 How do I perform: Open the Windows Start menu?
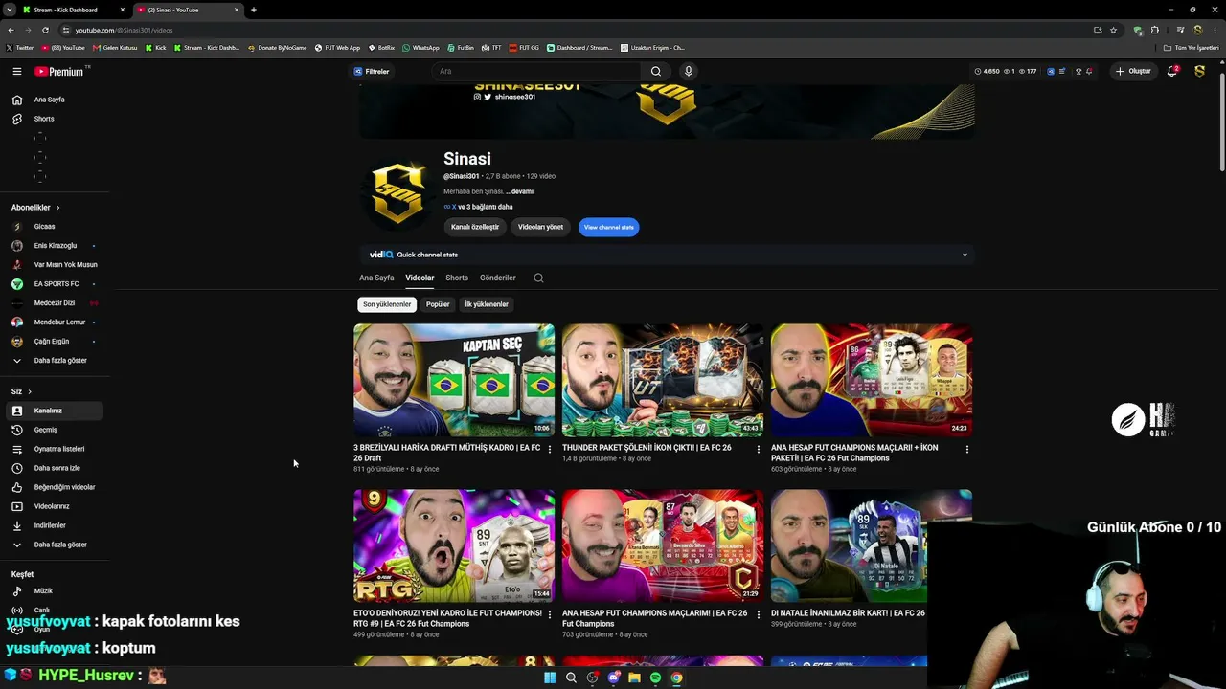[550, 678]
